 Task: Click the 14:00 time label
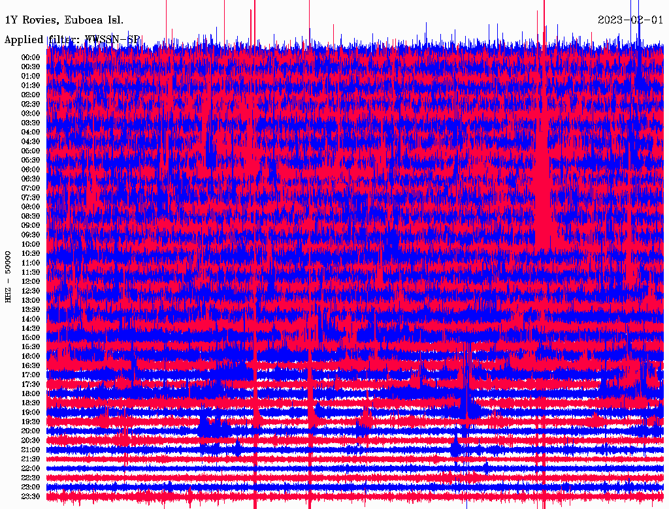(31, 319)
